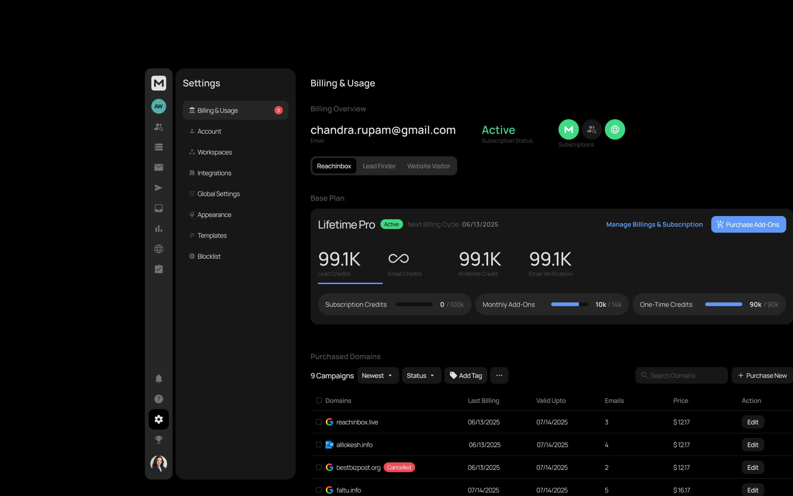This screenshot has width=793, height=496.
Task: Click the Outlook icon beside allokesh.info
Action: pyautogui.click(x=329, y=444)
